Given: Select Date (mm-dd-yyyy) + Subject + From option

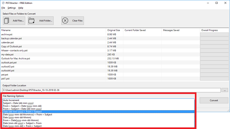Looking at the screenshot, I should tap(99, 123).
